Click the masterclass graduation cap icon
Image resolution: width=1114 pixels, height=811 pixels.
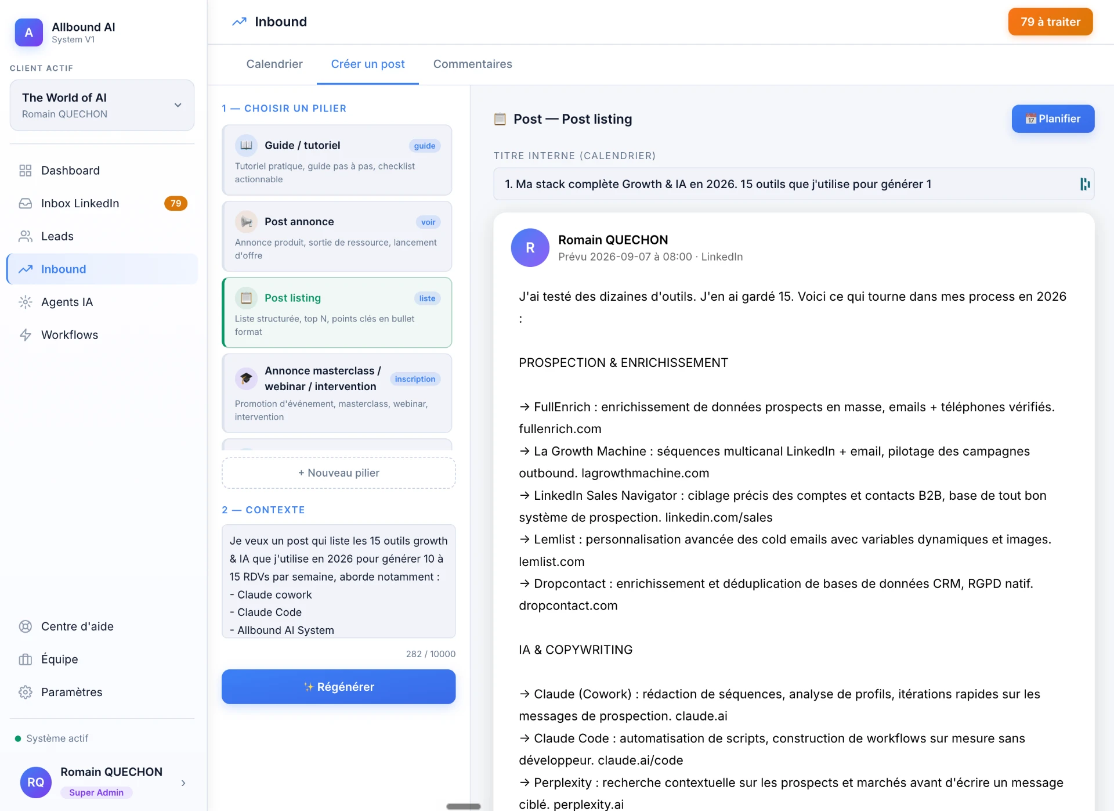click(246, 379)
